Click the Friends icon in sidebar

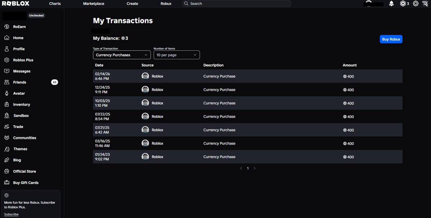[x=6, y=82]
